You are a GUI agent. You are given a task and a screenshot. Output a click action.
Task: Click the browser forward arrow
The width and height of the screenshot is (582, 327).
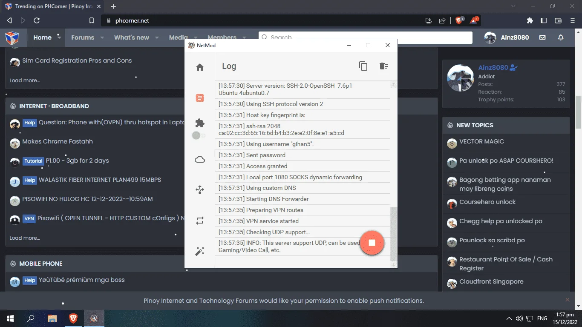click(x=23, y=20)
